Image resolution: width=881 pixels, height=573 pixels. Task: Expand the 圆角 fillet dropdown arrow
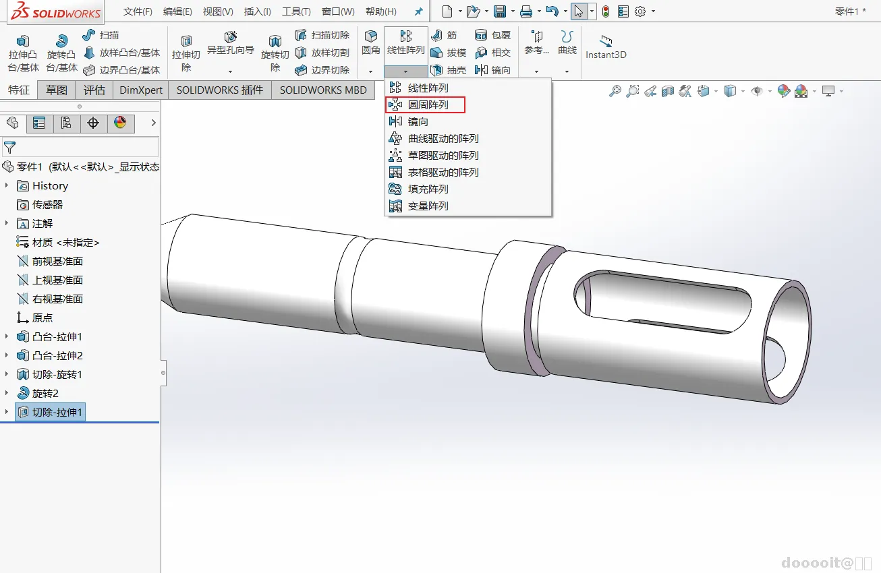(370, 71)
